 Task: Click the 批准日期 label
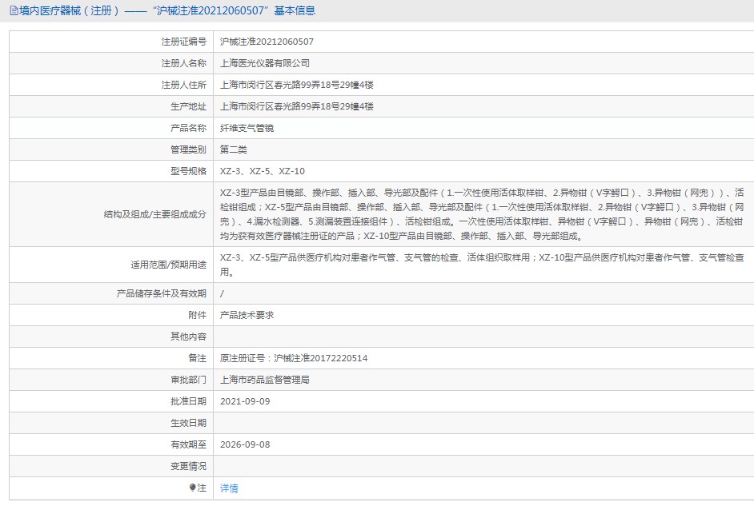(x=189, y=401)
